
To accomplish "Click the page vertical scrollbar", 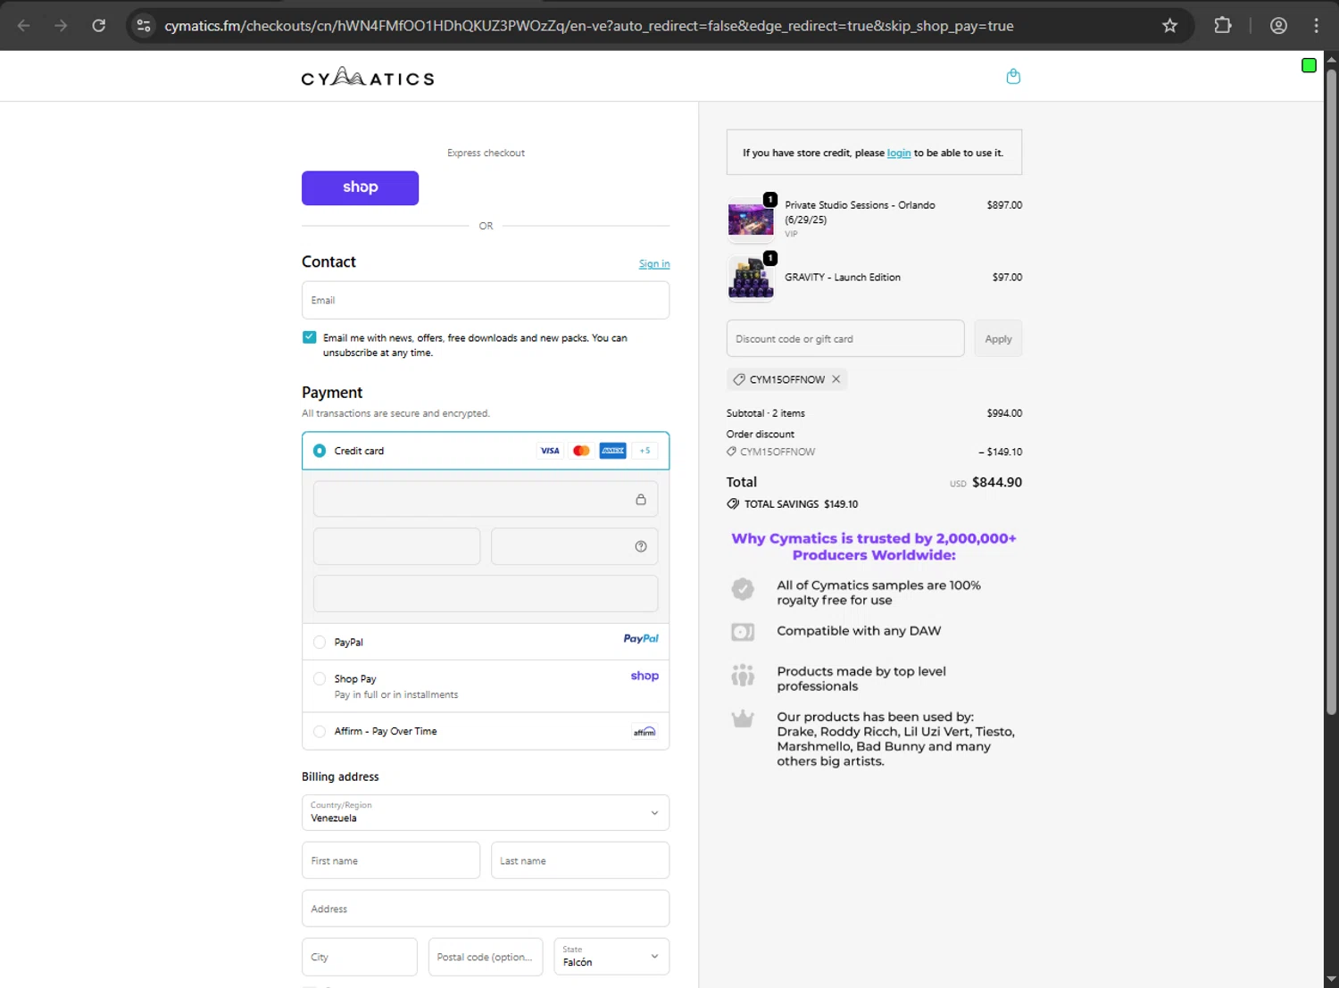I will click(x=1331, y=393).
